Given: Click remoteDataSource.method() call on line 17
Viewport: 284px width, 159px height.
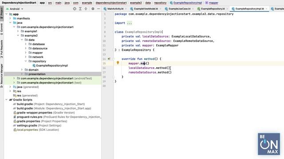Looking at the screenshot, I should click(x=150, y=72).
